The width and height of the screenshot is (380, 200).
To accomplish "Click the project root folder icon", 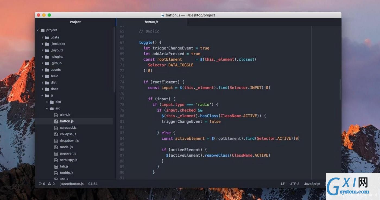I will click(x=42, y=30).
